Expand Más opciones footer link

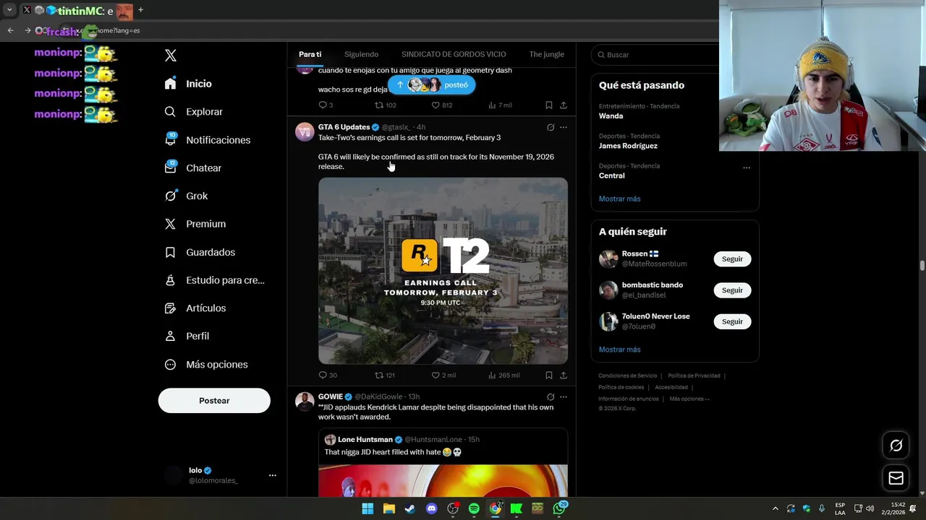coord(689,399)
